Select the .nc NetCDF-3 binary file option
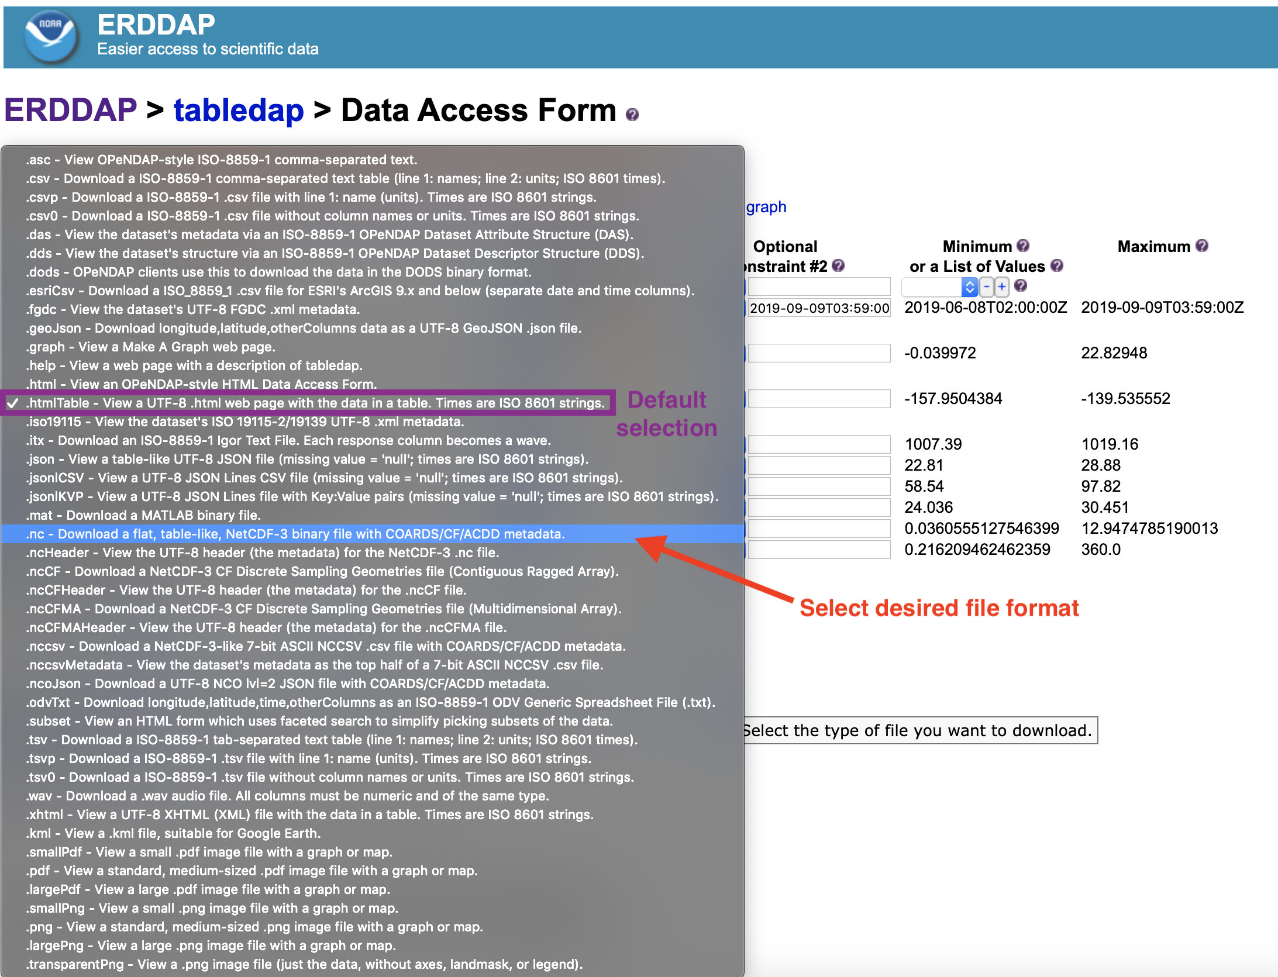Viewport: 1278px width, 977px height. point(372,534)
